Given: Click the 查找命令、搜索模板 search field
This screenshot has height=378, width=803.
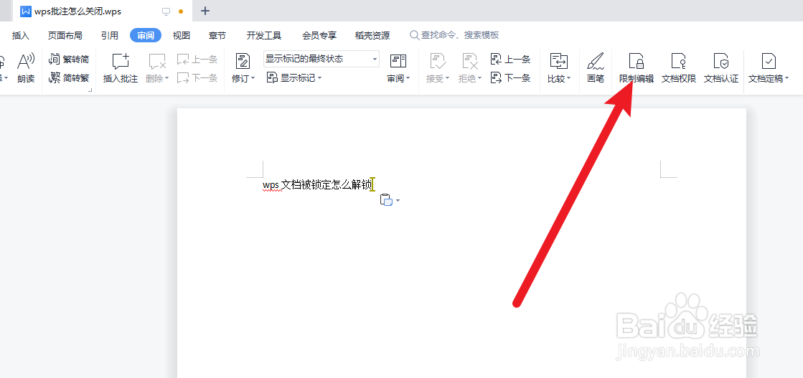Looking at the screenshot, I should tap(454, 35).
